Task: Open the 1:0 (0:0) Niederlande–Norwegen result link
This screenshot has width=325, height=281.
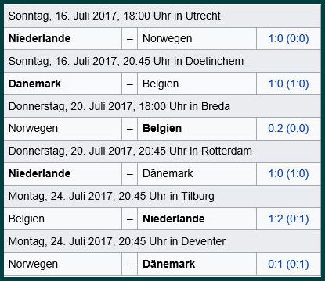Action: (x=288, y=38)
